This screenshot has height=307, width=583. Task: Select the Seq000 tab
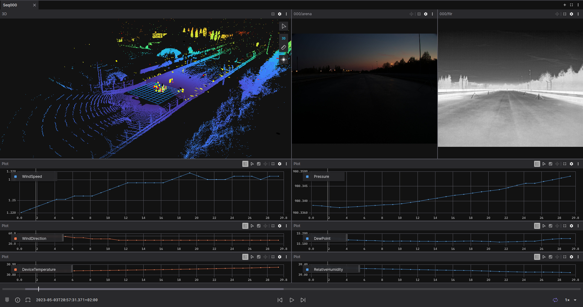[x=10, y=5]
